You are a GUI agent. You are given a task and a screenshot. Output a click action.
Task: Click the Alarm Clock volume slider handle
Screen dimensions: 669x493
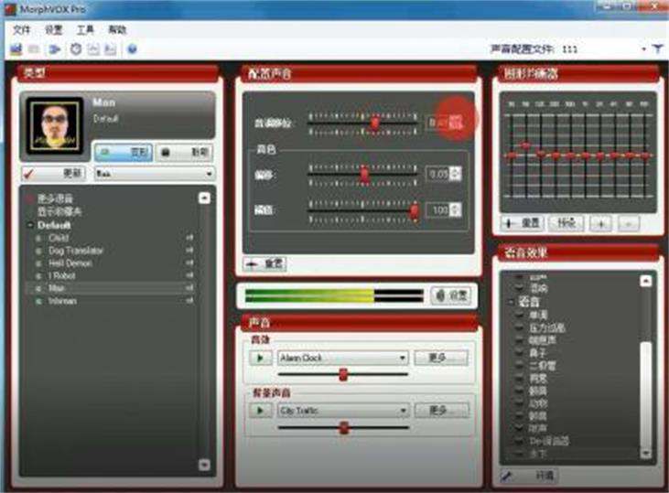343,375
